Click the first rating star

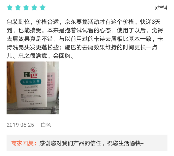(10, 7)
